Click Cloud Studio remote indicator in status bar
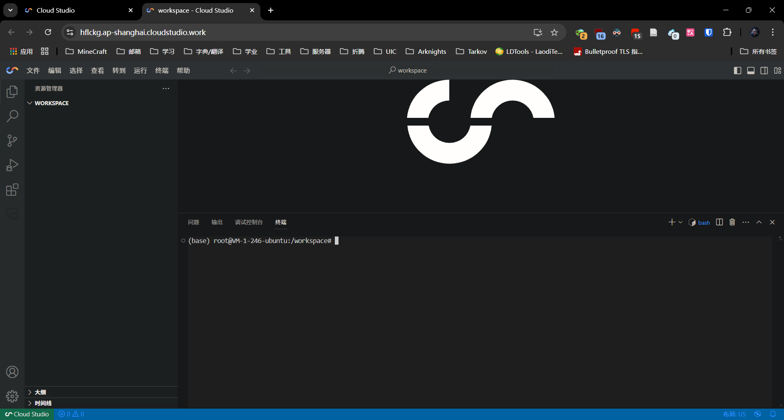The height and width of the screenshot is (420, 784). point(27,414)
